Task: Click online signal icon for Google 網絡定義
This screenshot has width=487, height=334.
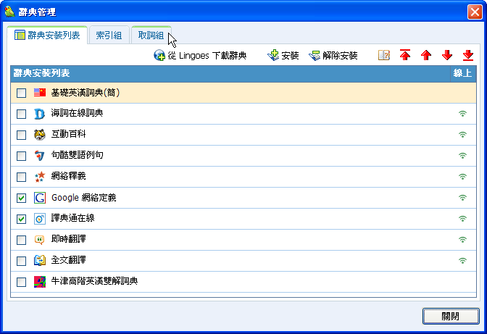Action: tap(463, 198)
